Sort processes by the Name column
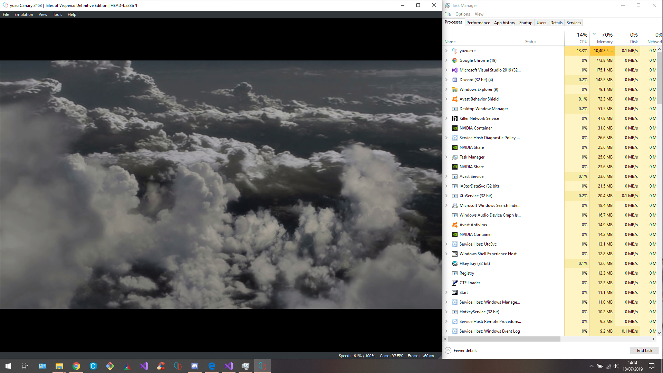Image resolution: width=663 pixels, height=373 pixels. (x=483, y=38)
